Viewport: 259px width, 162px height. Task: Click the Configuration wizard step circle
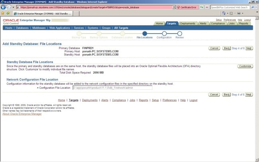click(x=164, y=34)
